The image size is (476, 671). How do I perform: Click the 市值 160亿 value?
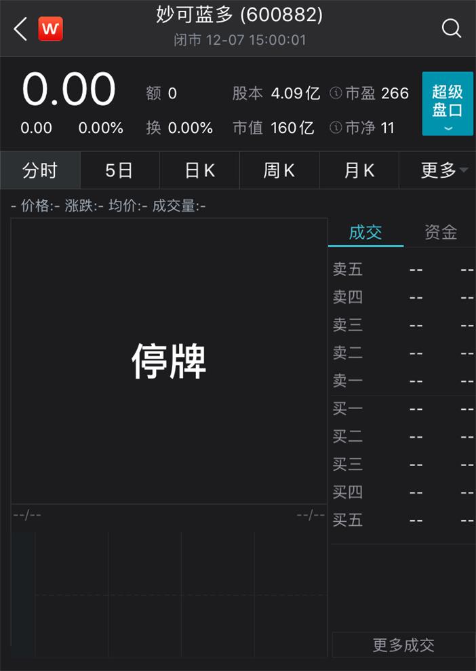[273, 128]
